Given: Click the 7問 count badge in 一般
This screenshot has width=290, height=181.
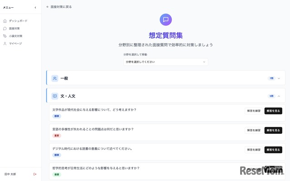Looking at the screenshot, I should pos(271,78).
